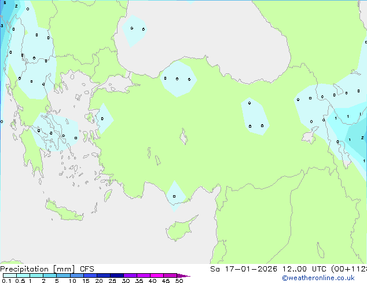Image resolution: width=367 pixels, height=283 pixels.
Task: Pick the 40–45 mm magenta swatch
Action: [x=157, y=275]
